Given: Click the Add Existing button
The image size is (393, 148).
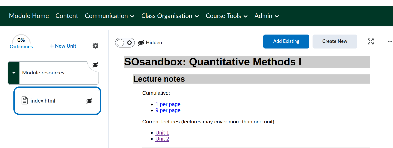Looking at the screenshot, I should 286,41.
